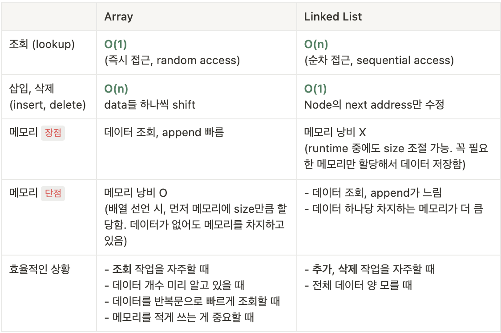Click the 'data들 하나씩 shift' cell text
The image size is (501, 333).
coord(149,105)
